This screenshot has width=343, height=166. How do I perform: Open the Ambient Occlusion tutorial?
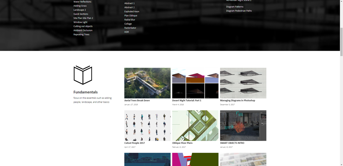(83, 30)
